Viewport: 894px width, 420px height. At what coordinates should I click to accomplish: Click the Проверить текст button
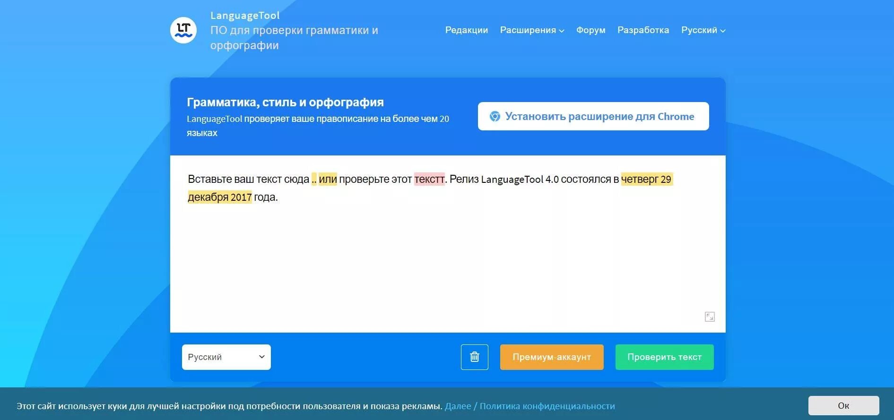pos(664,357)
